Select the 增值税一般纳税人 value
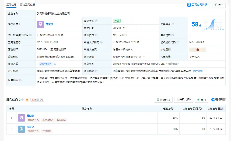 click(123, 49)
